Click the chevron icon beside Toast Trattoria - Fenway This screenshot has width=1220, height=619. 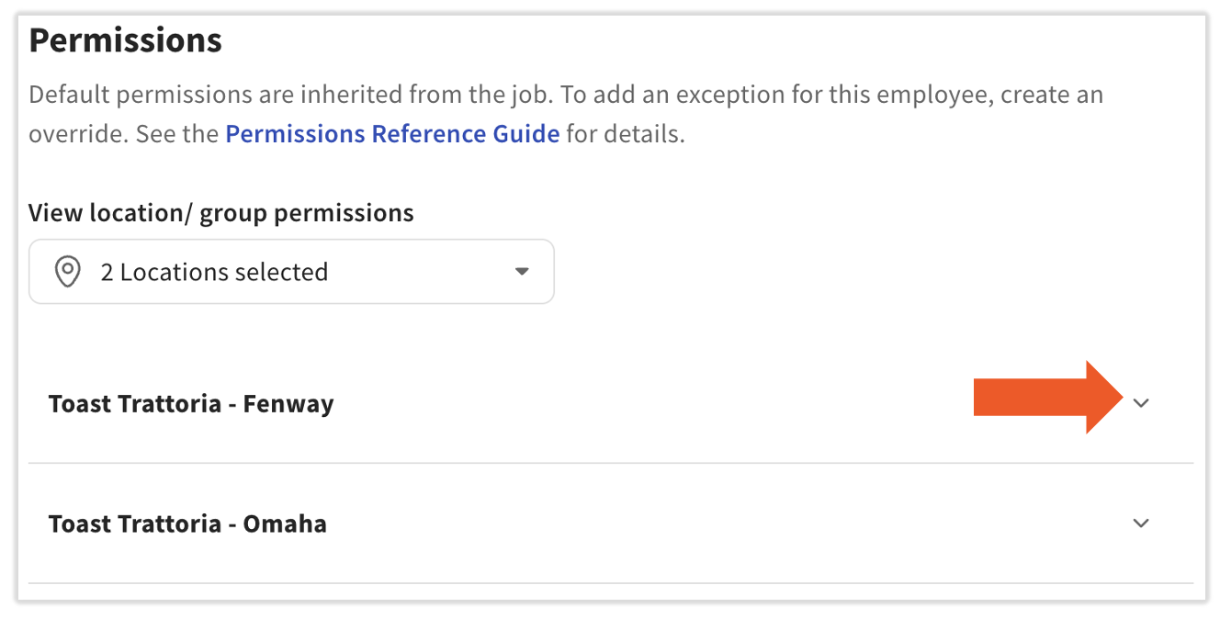point(1141,403)
